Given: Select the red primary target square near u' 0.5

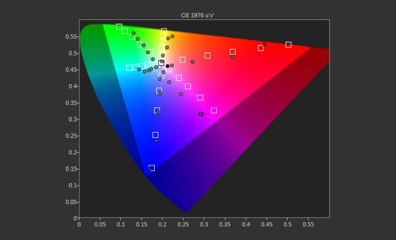Looking at the screenshot, I should [289, 45].
